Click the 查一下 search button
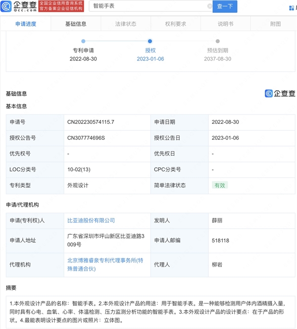This screenshot has height=329, width=297. point(225,6)
